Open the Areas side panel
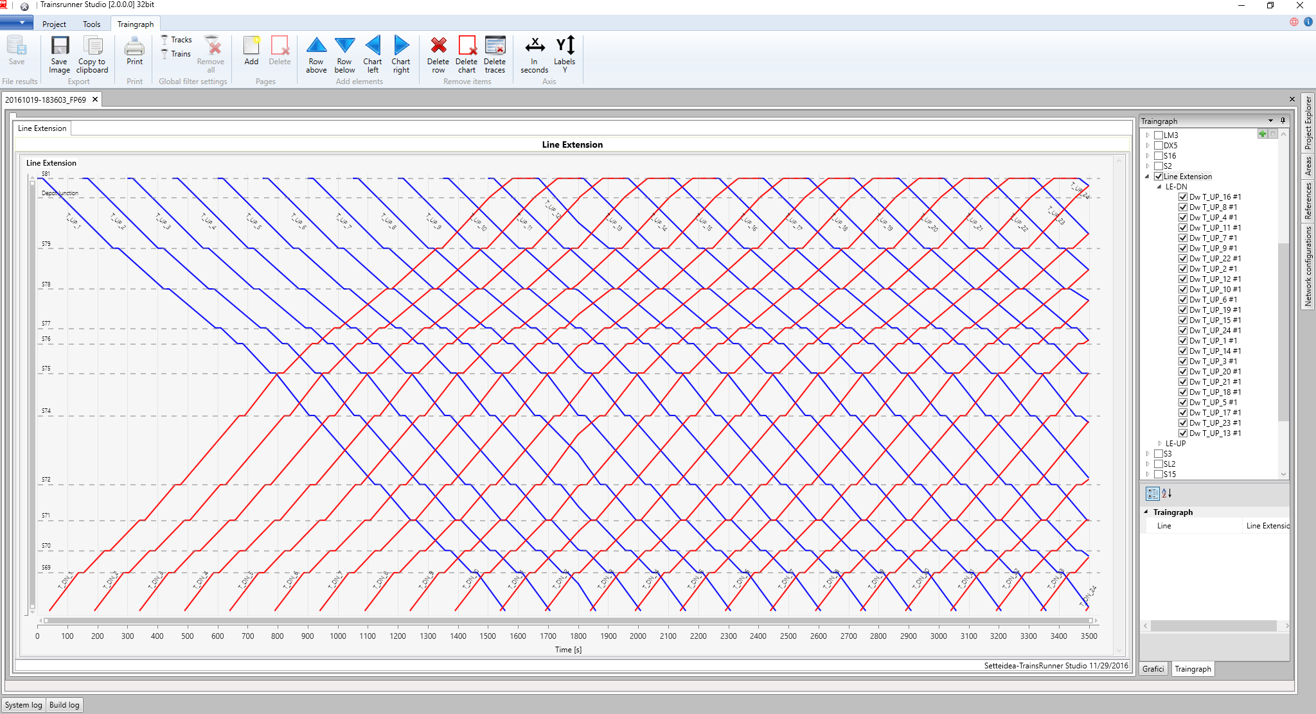This screenshot has height=714, width=1316. tap(1308, 166)
